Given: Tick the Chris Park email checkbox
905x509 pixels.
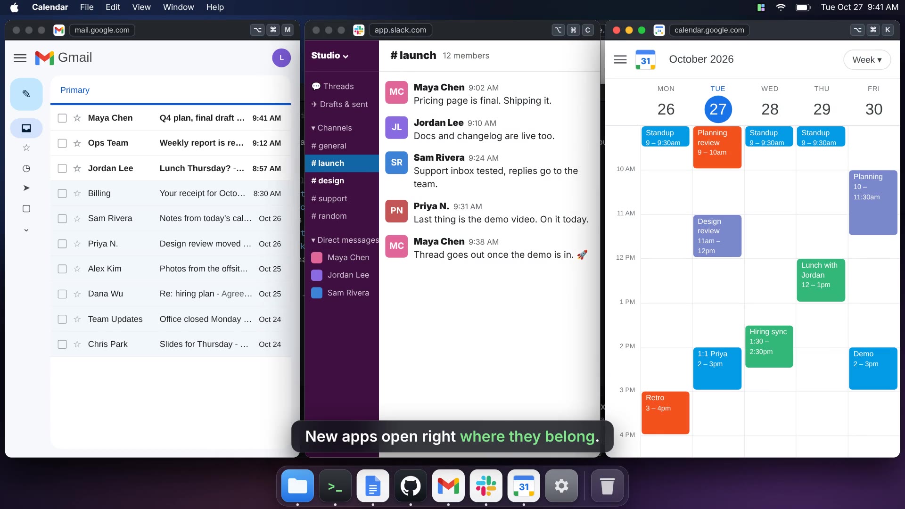Looking at the screenshot, I should tap(62, 344).
